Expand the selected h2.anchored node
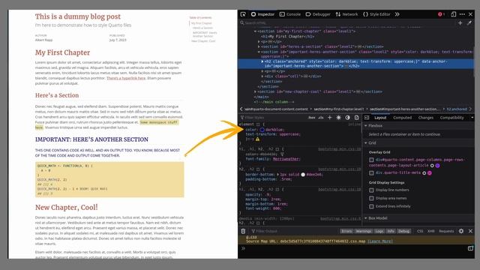Viewport: 480px width, 270px height. 262,61
